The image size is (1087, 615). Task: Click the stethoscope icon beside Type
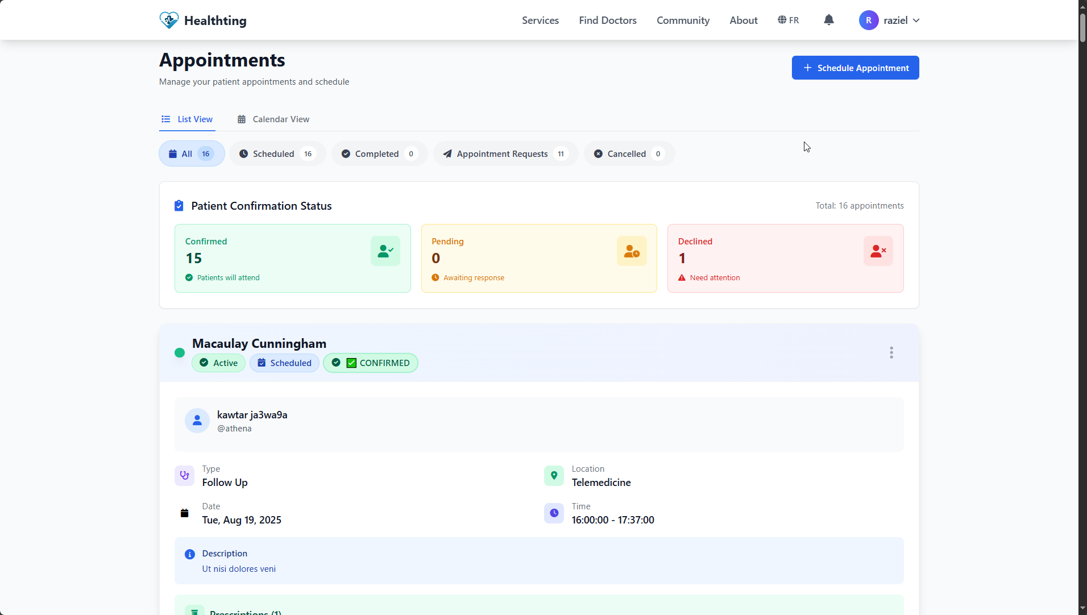pyautogui.click(x=184, y=476)
